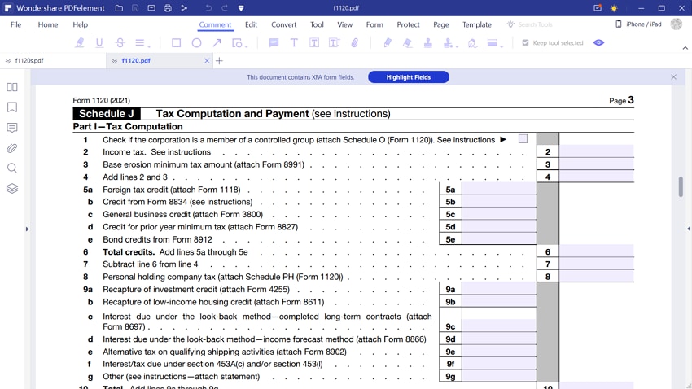Click the redo arrow in title bar

[225, 8]
